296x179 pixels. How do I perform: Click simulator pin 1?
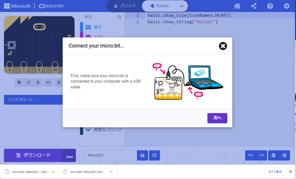point(24,67)
